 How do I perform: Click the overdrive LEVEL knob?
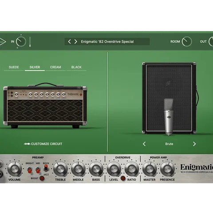coord(114,169)
